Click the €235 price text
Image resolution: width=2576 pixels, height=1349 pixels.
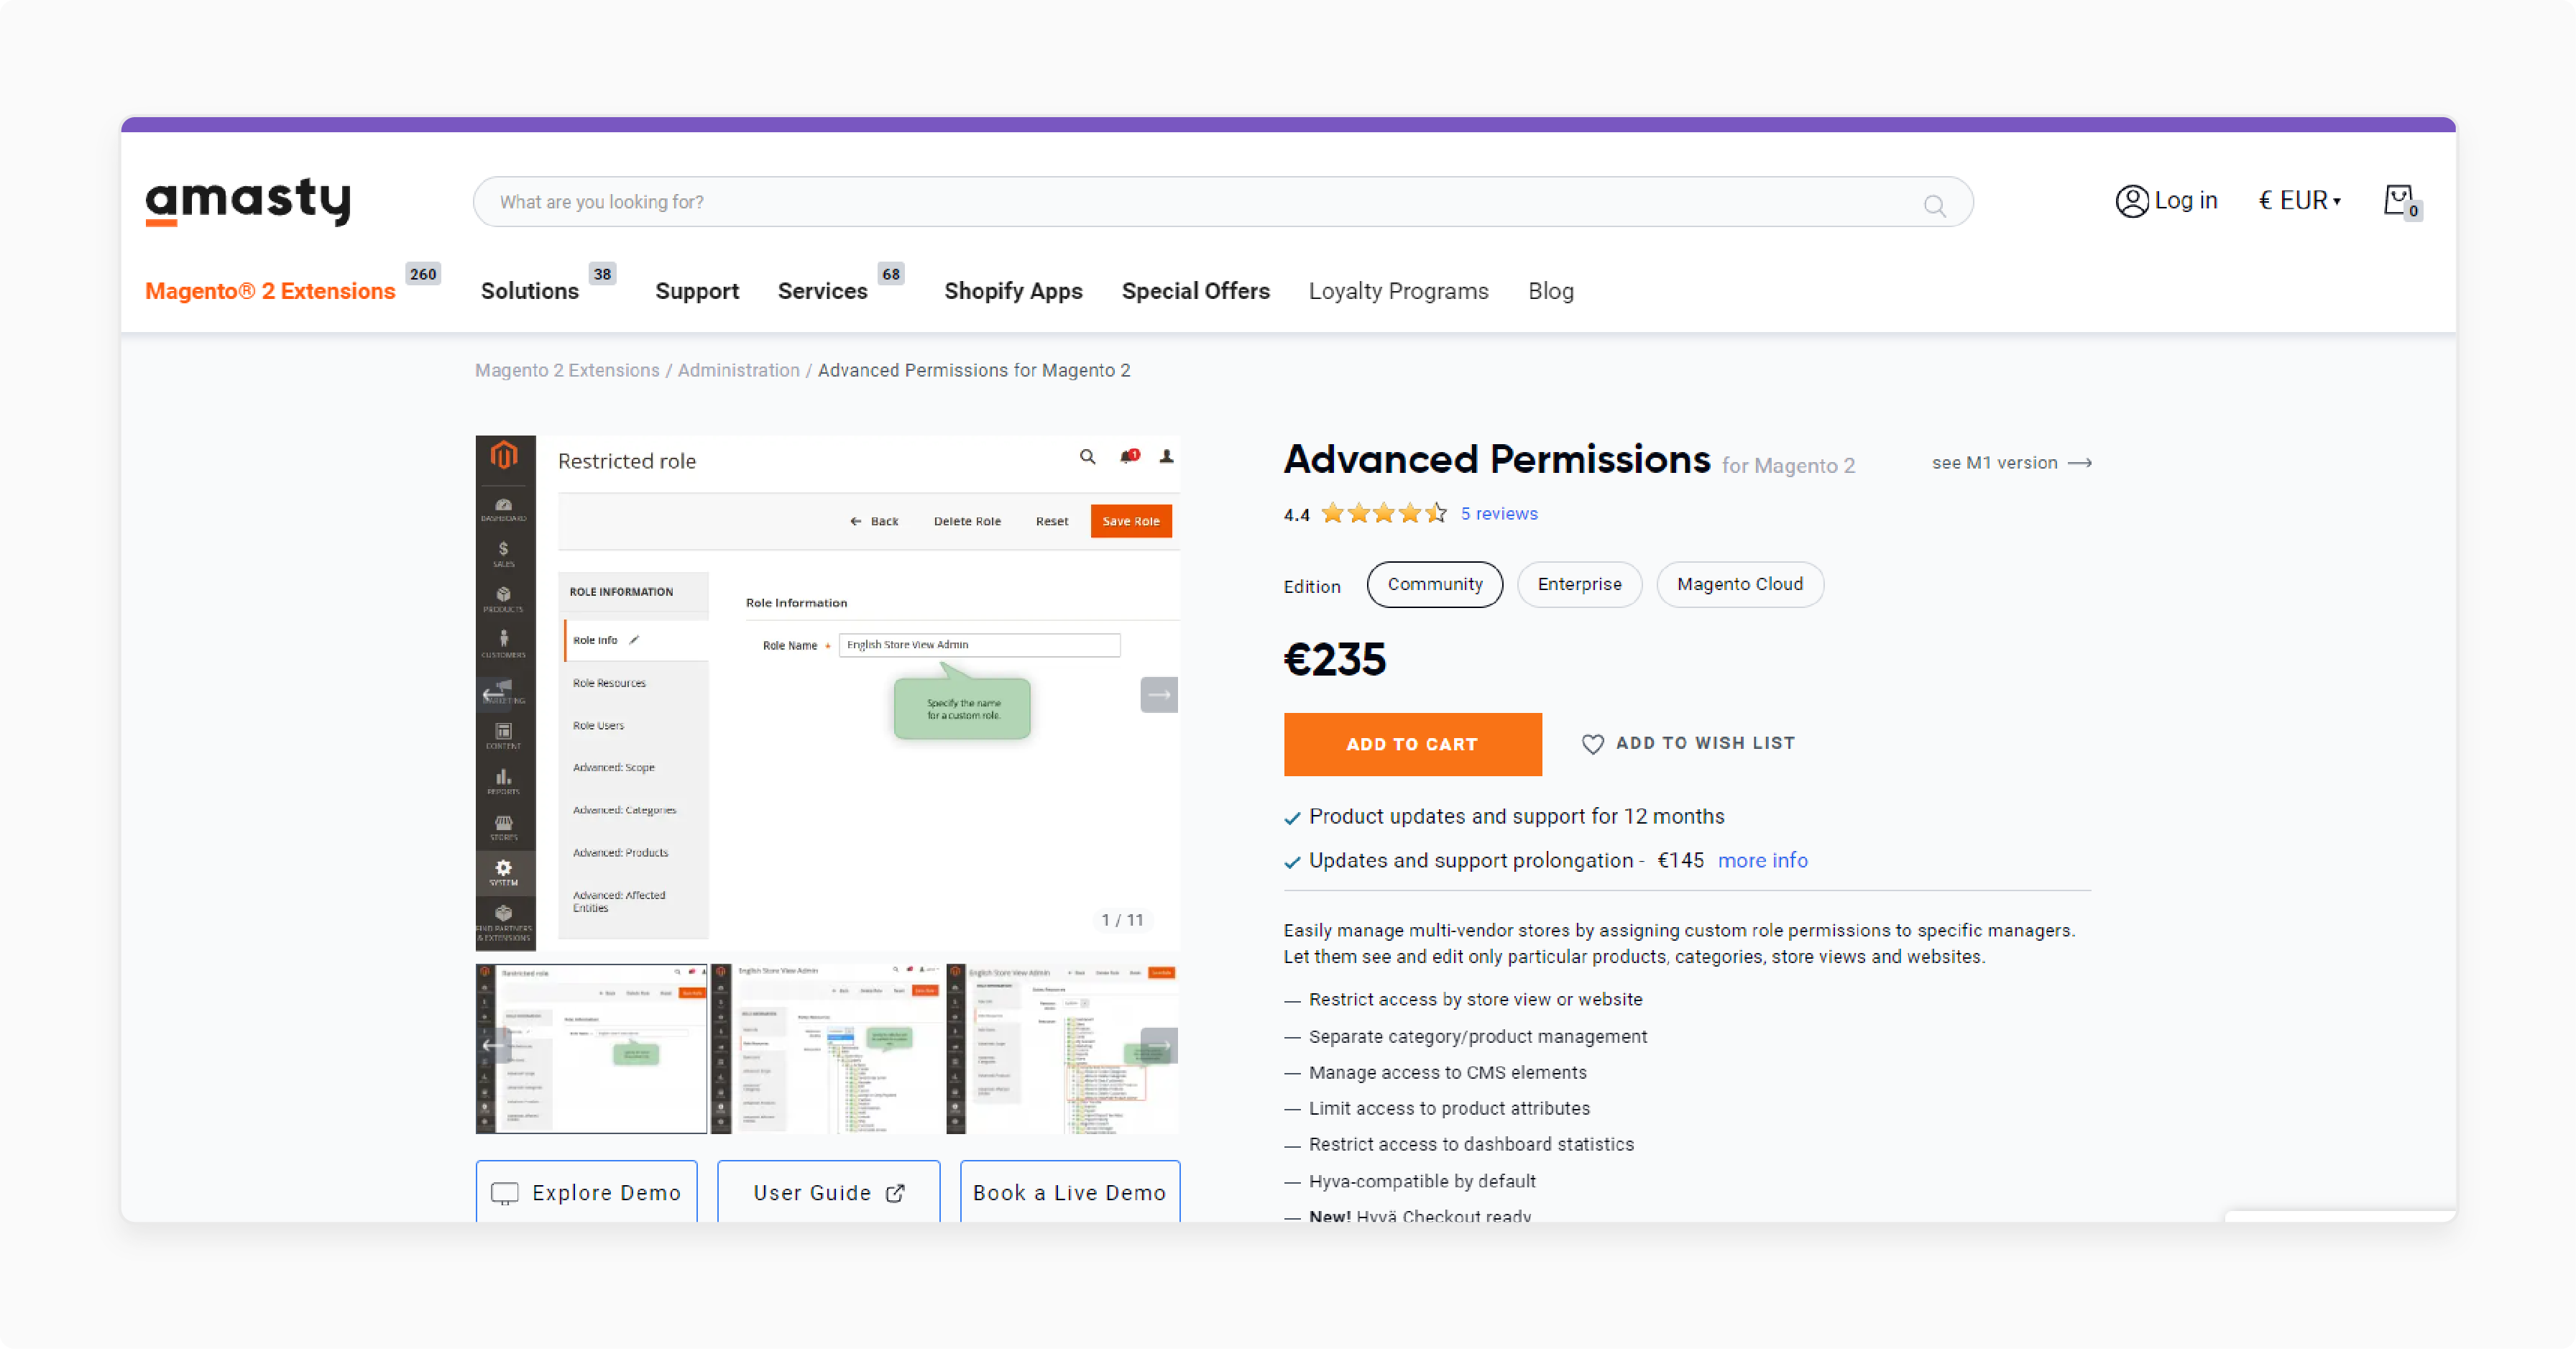click(1335, 659)
